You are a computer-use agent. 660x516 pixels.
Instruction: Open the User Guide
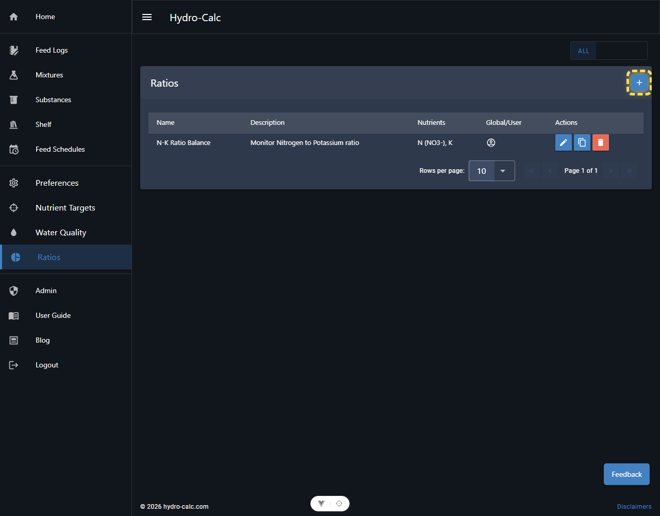(66, 315)
